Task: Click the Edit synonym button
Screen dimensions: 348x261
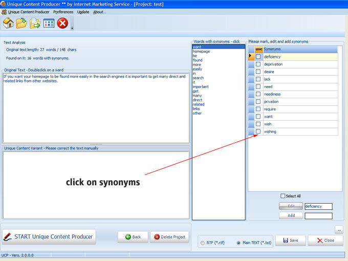Action: [x=291, y=206]
